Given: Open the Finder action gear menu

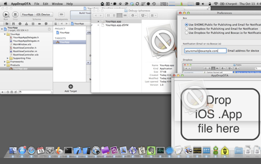Looking at the screenshot, I should (134, 15).
